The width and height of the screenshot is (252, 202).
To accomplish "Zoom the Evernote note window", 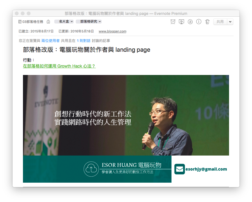I will (x=29, y=13).
